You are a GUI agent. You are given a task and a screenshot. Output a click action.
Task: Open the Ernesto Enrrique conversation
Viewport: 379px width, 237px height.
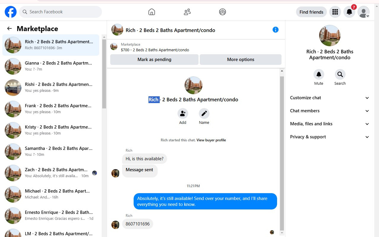pyautogui.click(x=51, y=216)
